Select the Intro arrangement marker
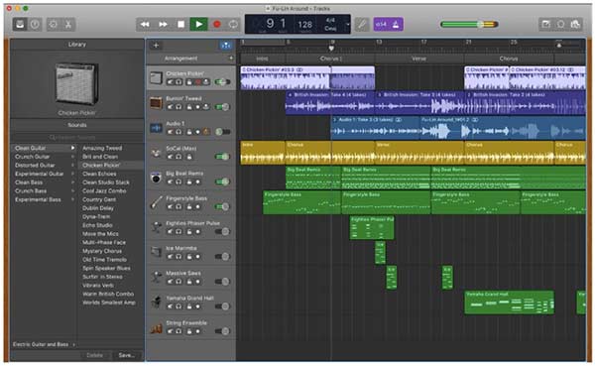This screenshot has height=366, width=595. (x=263, y=59)
